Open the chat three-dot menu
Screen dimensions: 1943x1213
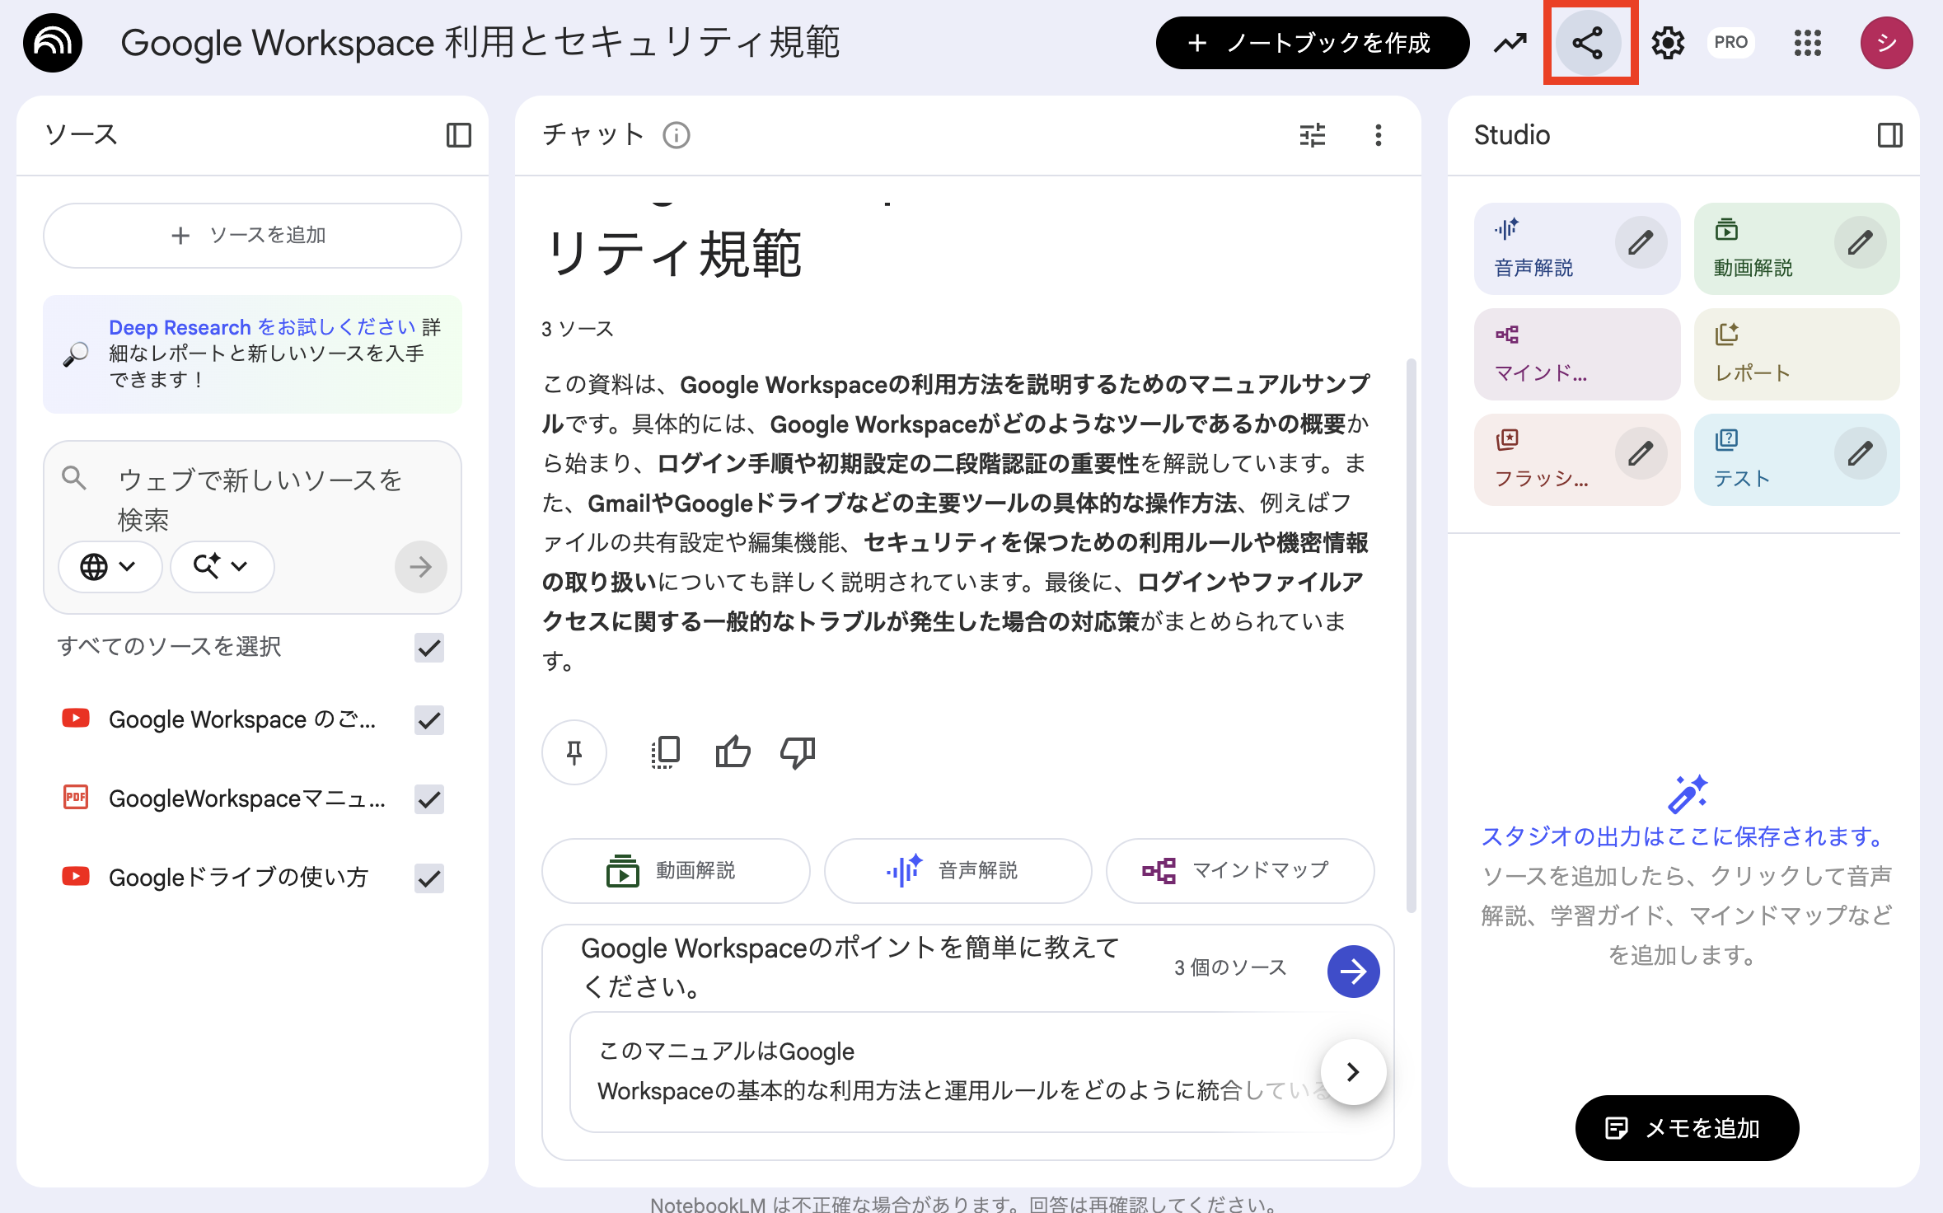click(1378, 135)
